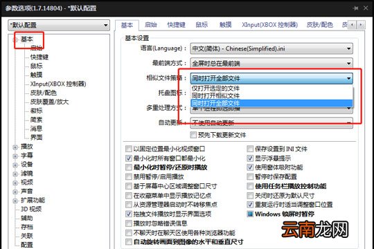Close the preferences dialog
Screen dimensions: 374x249
[366, 8]
